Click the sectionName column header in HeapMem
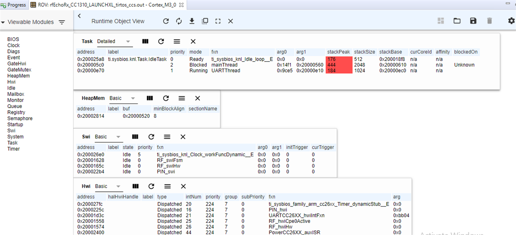This screenshot has height=235, width=516. click(x=203, y=109)
